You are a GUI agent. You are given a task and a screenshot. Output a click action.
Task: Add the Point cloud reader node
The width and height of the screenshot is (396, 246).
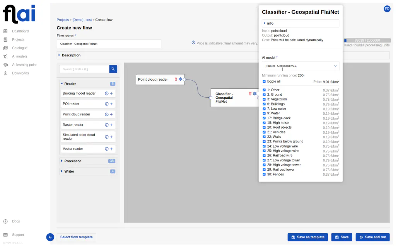[x=111, y=115]
